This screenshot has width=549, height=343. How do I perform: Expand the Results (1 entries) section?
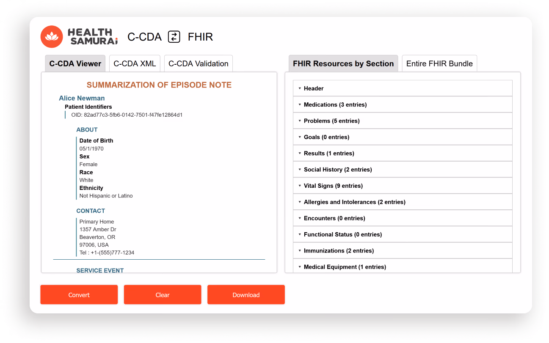(328, 153)
